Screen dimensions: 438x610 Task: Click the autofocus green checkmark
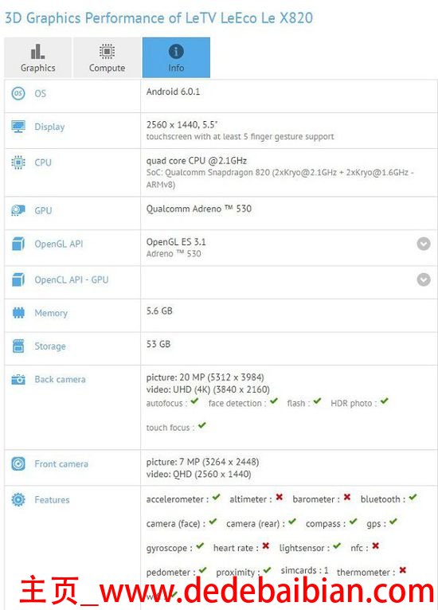click(x=194, y=401)
